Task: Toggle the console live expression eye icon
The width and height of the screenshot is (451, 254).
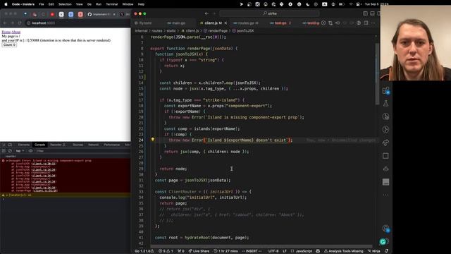Action: (x=30, y=151)
